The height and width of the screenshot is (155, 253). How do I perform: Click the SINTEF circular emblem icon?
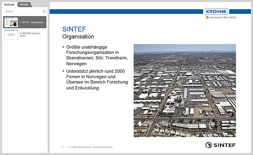209,145
